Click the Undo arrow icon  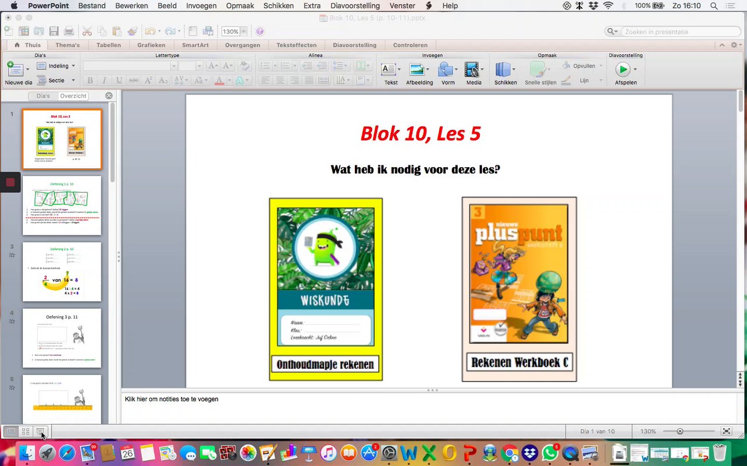pyautogui.click(x=150, y=31)
